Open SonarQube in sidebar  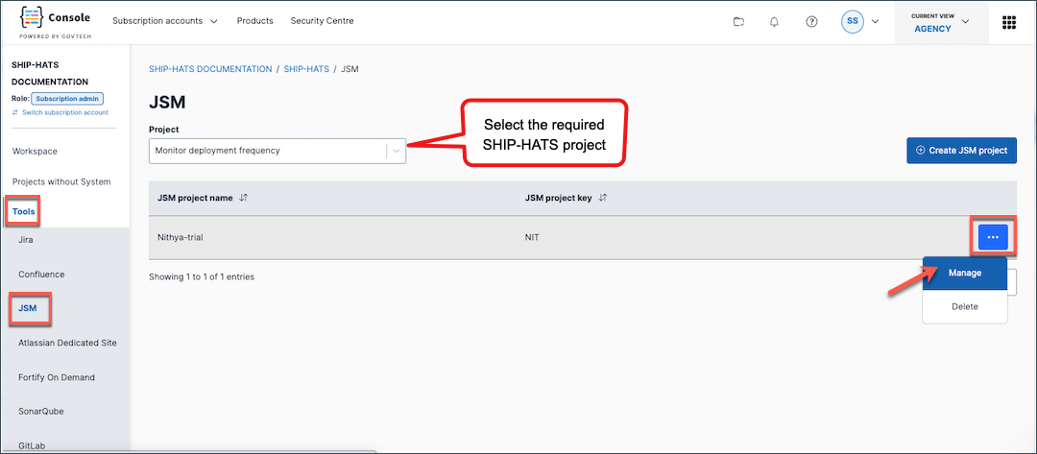pos(41,411)
